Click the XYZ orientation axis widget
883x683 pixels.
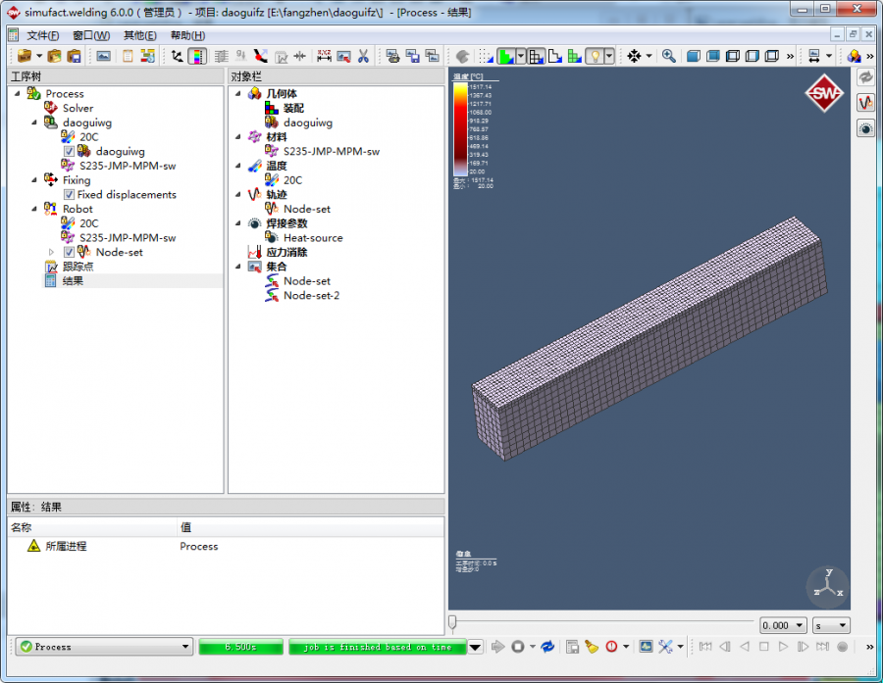tap(828, 587)
